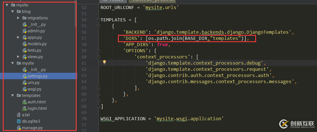Viewport: 317px width, 132px height.
Task: Click WSGI_APPLICATION variable name
Action: 123,119
